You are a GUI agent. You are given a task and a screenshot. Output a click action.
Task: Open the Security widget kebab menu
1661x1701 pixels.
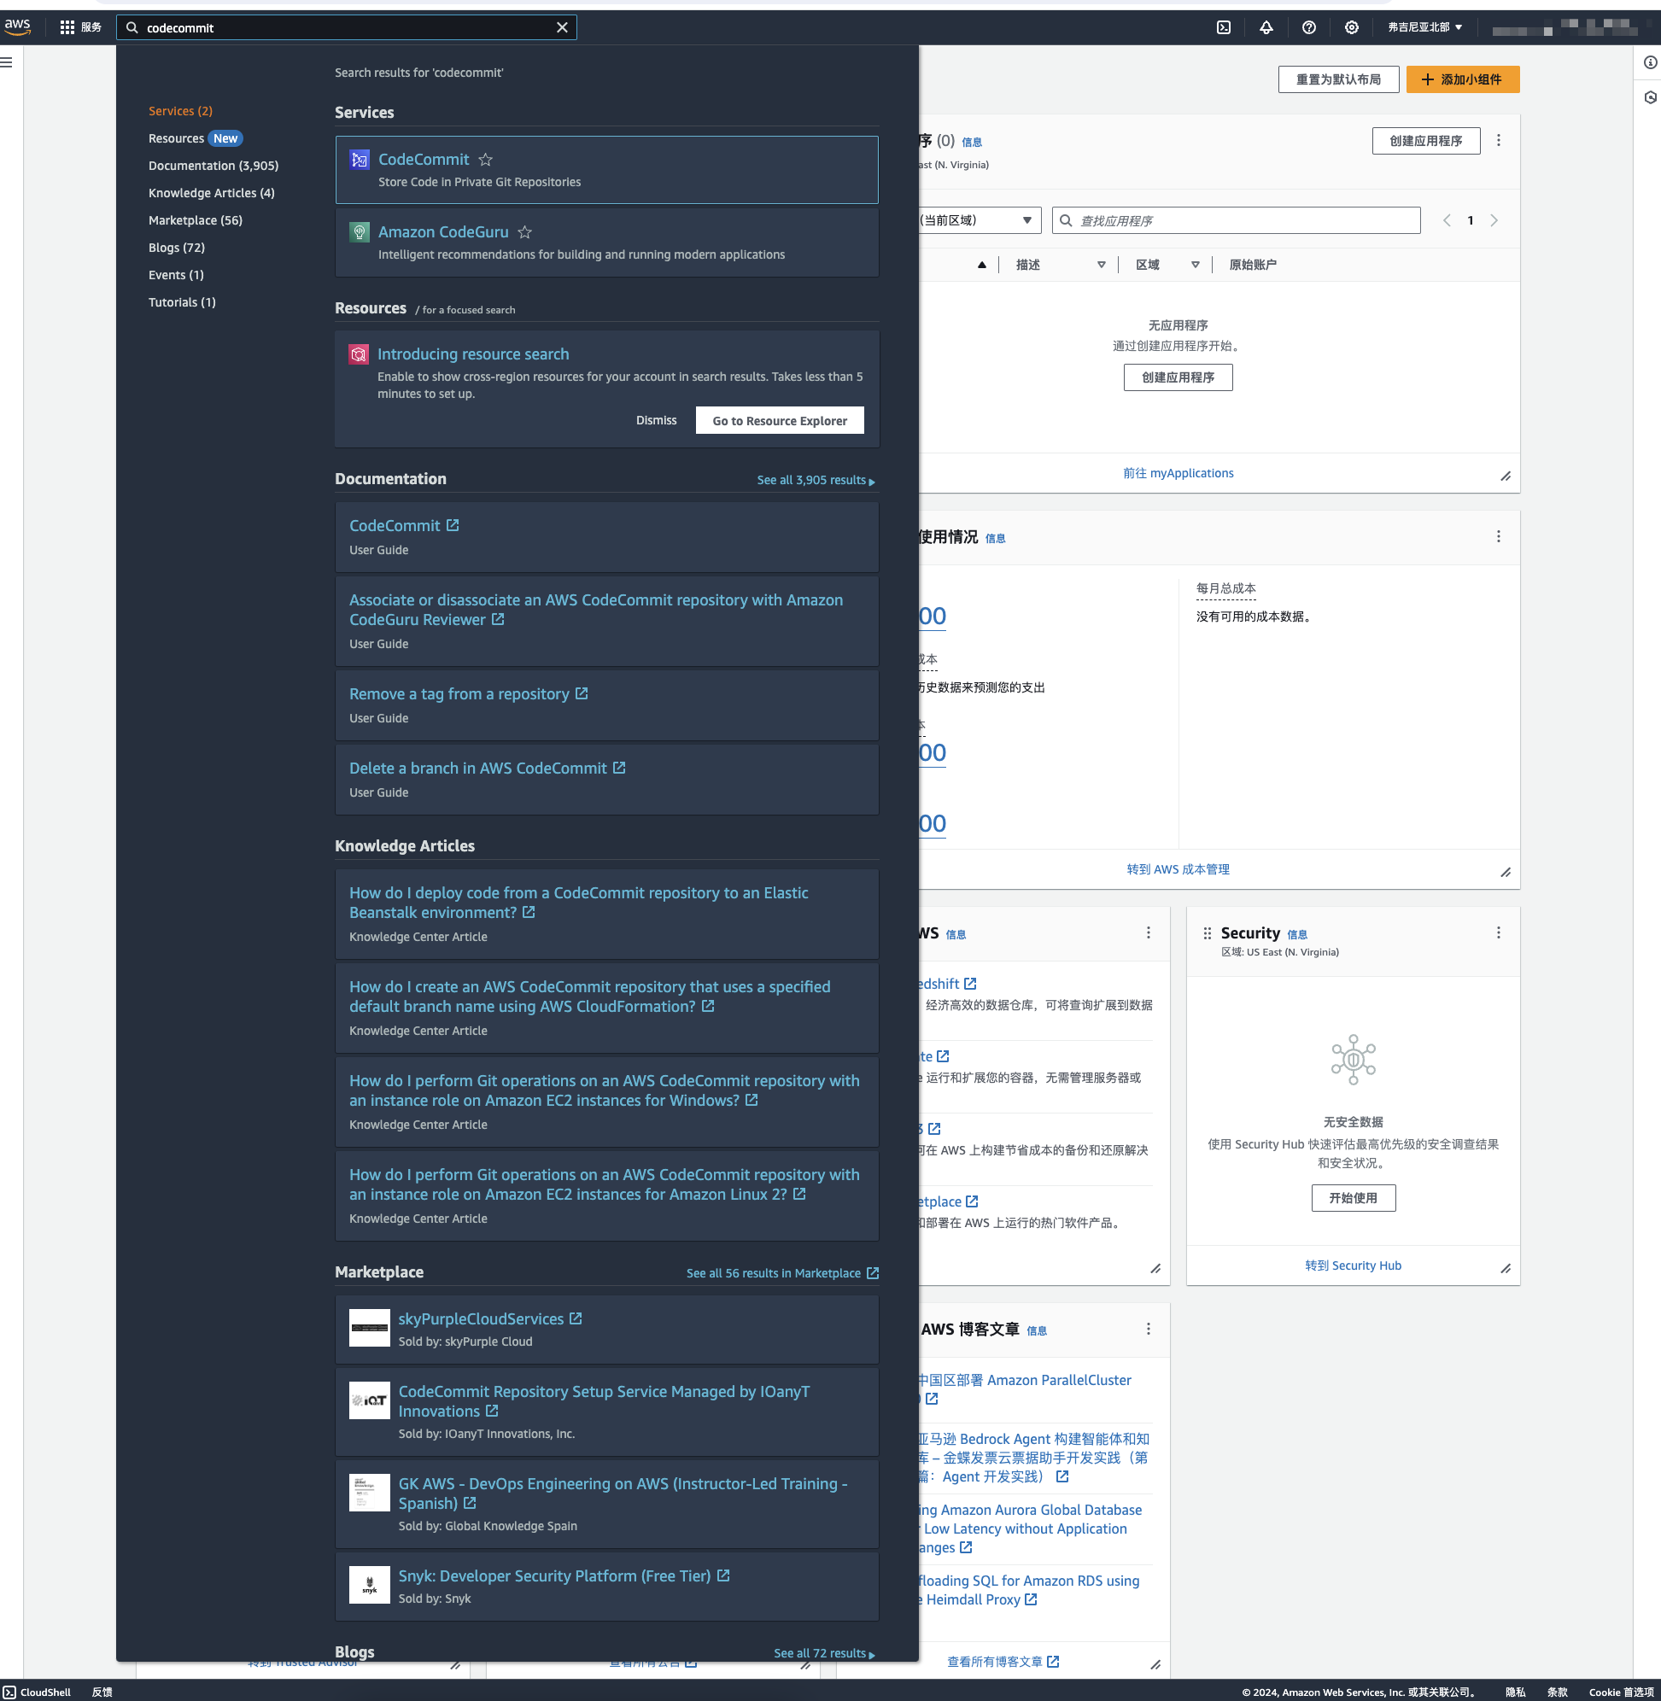[x=1497, y=932]
